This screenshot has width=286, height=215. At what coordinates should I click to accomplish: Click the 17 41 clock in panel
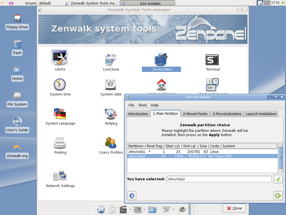tap(275, 3)
